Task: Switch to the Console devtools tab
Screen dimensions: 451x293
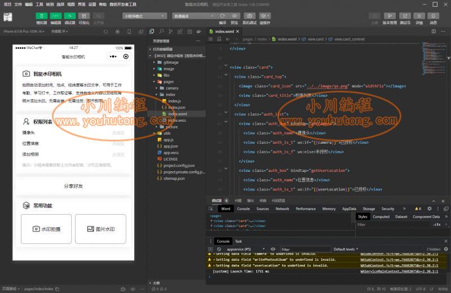Action: (244, 208)
